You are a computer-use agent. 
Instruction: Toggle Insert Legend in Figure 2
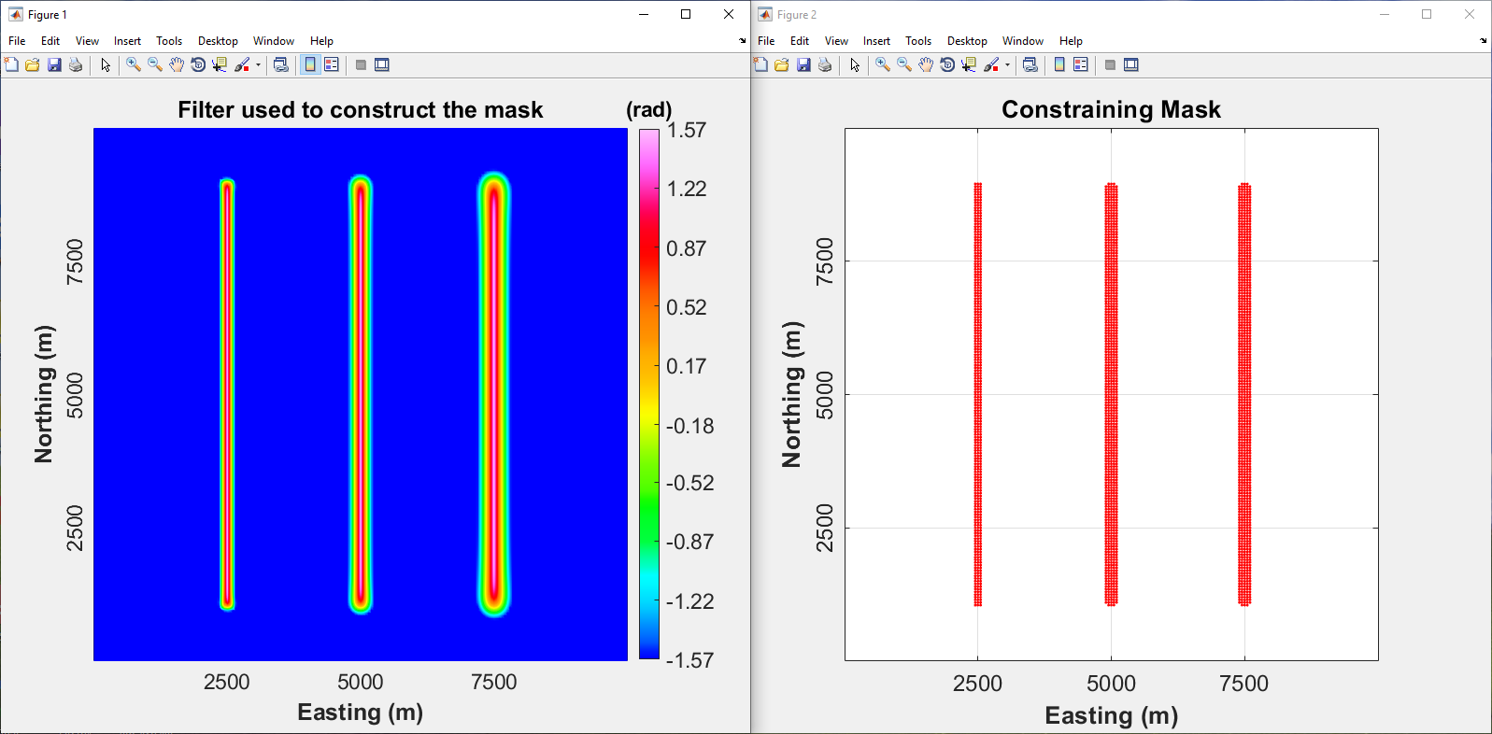click(x=1081, y=64)
